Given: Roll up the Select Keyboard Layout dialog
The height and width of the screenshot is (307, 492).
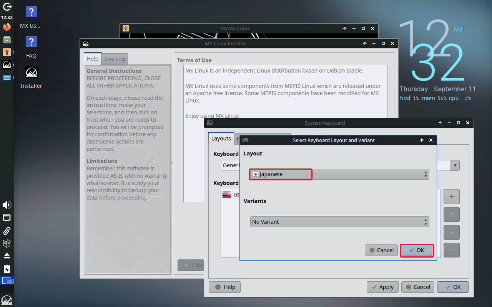Looking at the screenshot, I should (422, 140).
